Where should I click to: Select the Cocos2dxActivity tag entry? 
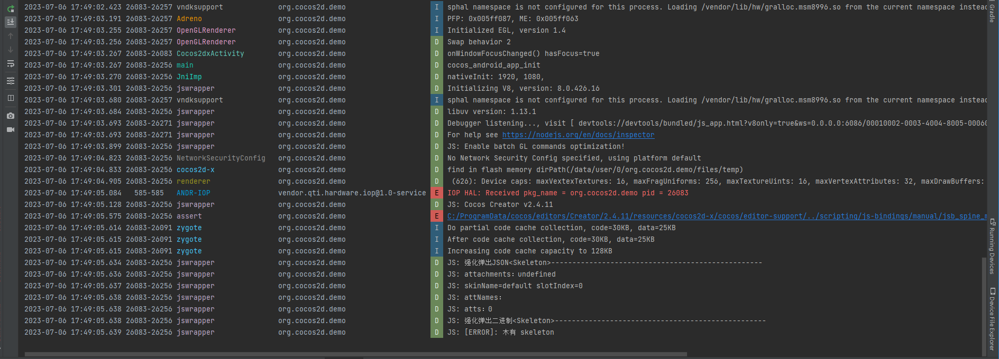tap(210, 54)
